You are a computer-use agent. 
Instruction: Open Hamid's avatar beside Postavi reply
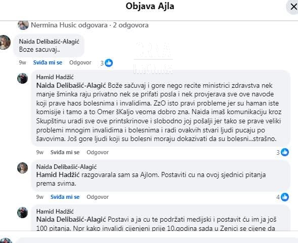(22, 213)
